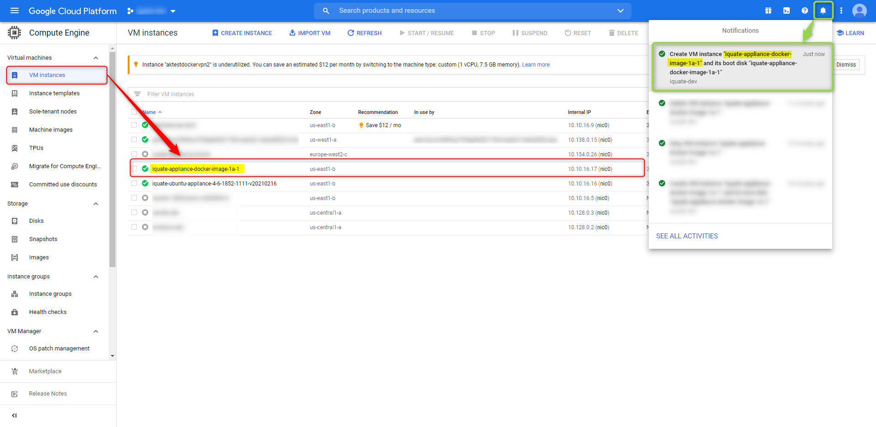Click STOP toolbar button
This screenshot has width=876, height=427.
point(483,33)
